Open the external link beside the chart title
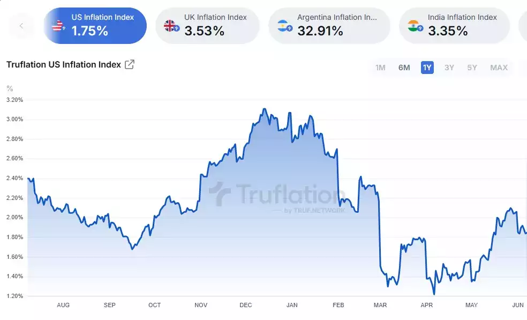The width and height of the screenshot is (527, 320). click(x=129, y=64)
